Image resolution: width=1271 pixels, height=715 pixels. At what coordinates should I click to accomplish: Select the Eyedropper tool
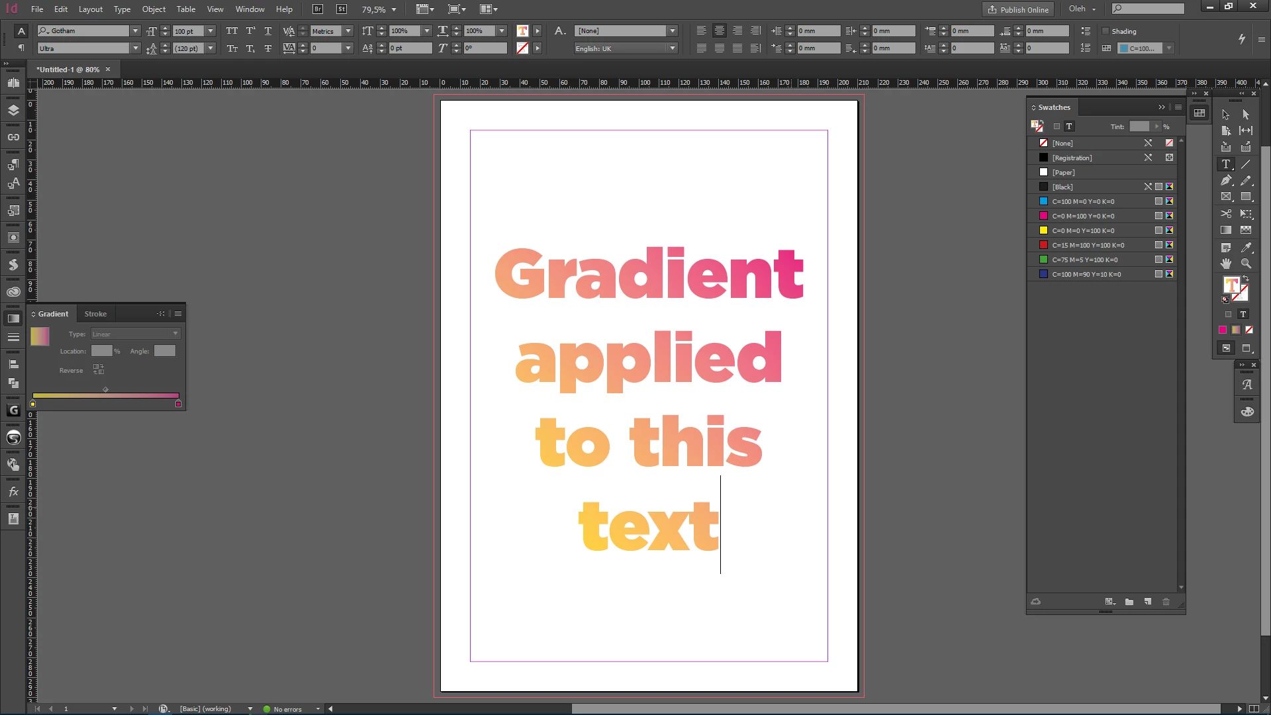1246,247
